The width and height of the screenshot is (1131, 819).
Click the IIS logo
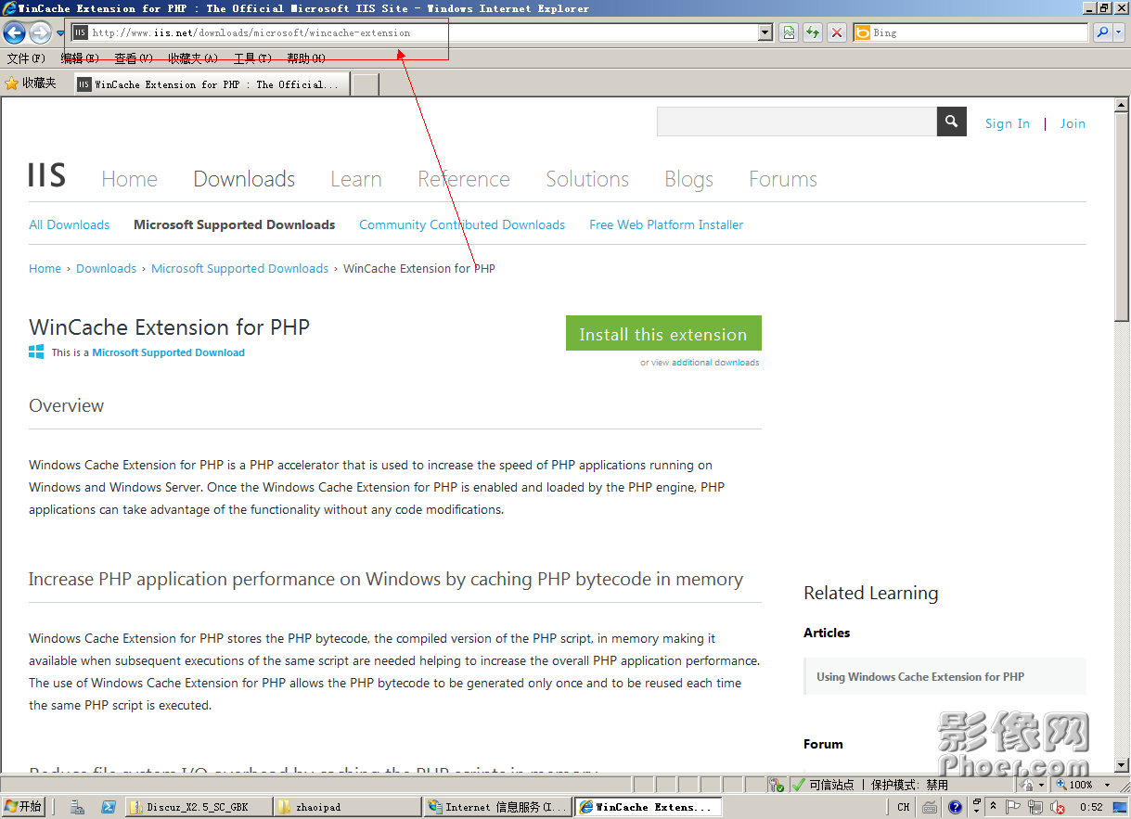tap(47, 175)
